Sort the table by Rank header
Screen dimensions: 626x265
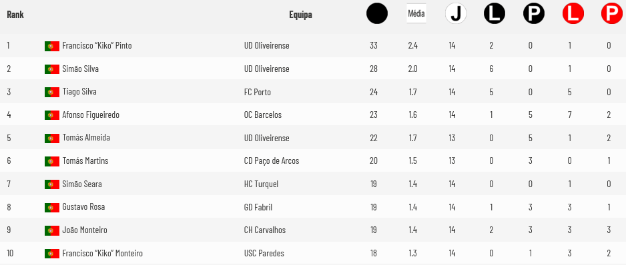pos(15,15)
